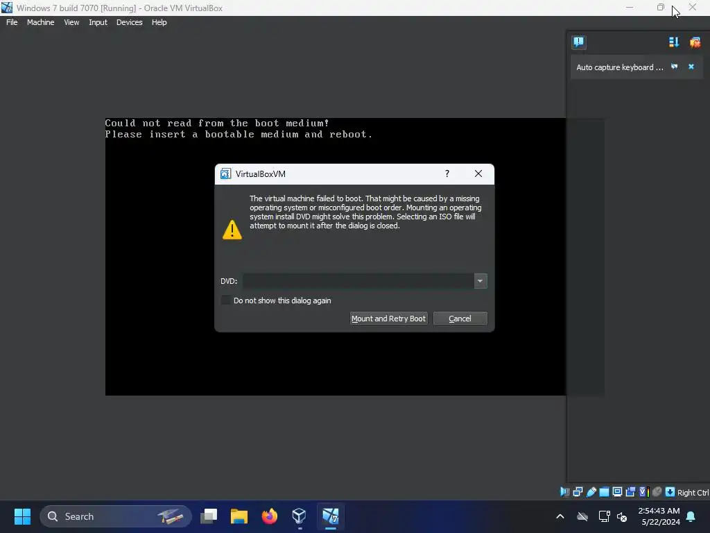Toggle the notification center icon

pyautogui.click(x=579, y=42)
